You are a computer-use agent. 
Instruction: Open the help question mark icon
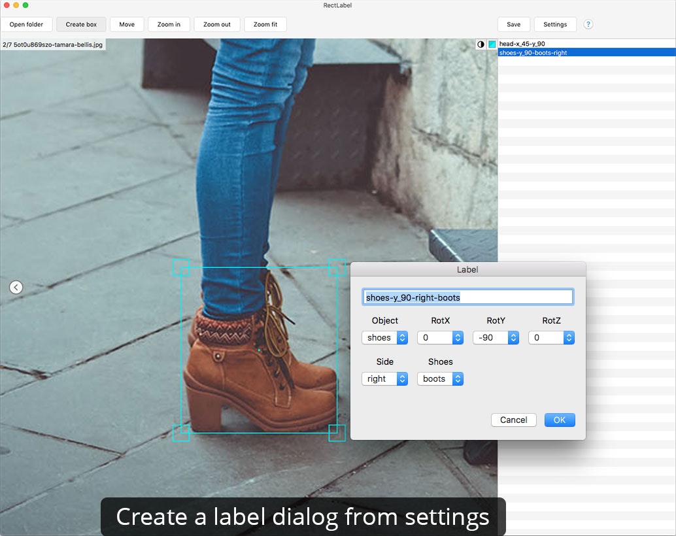pos(588,24)
